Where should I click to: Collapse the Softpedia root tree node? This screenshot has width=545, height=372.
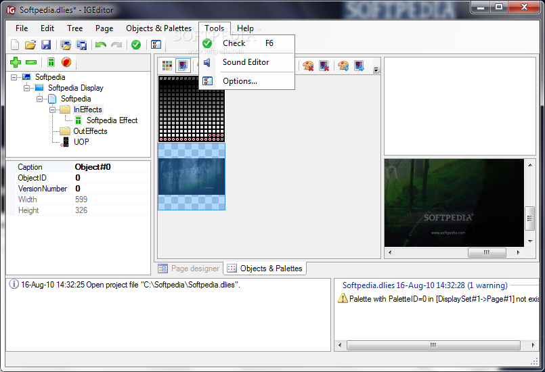[x=14, y=77]
